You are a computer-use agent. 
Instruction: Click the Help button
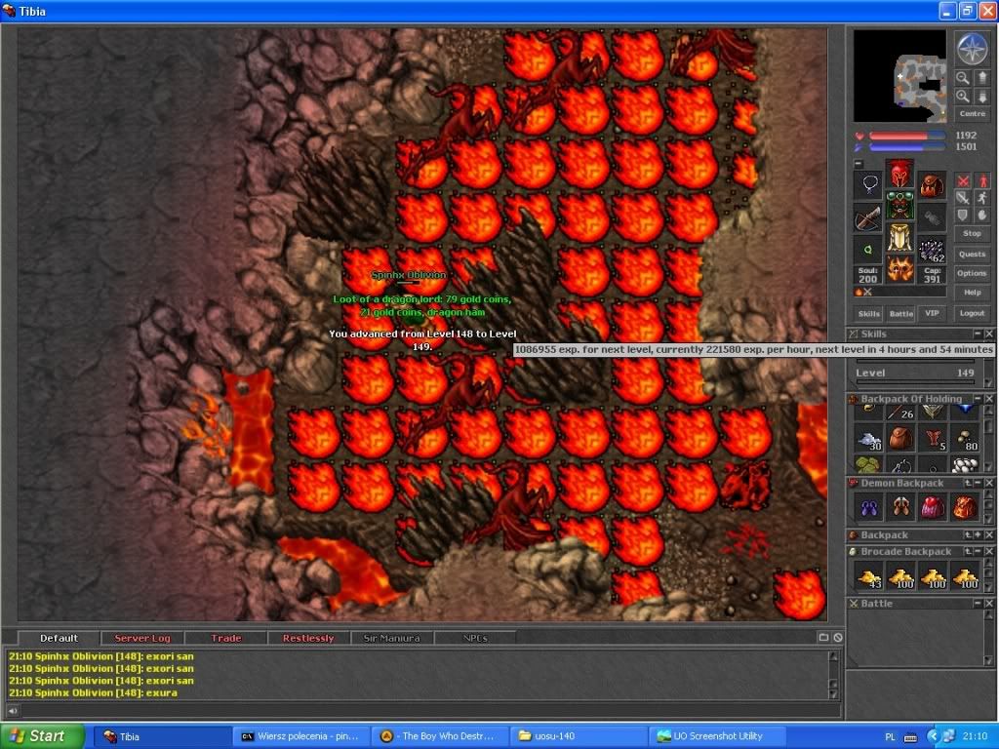(x=973, y=293)
